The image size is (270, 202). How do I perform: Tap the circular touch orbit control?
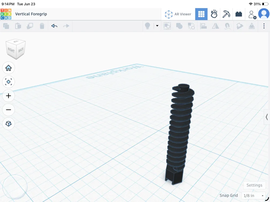coord(15,187)
